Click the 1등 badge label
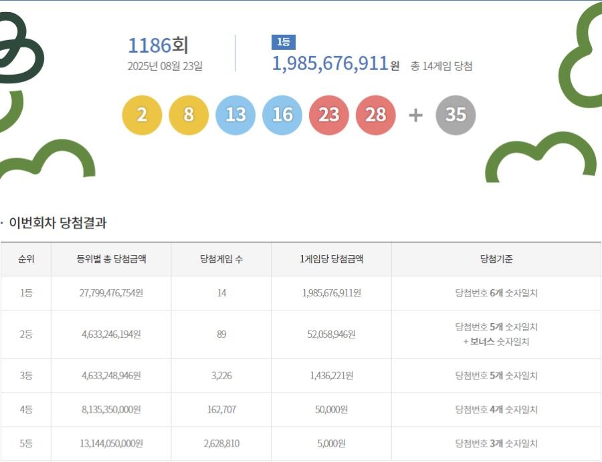This screenshot has width=602, height=462. (284, 41)
